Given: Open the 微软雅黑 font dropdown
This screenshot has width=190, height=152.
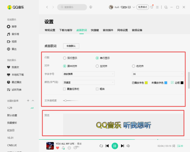Looking at the screenshot, I should pyautogui.click(x=89, y=74).
